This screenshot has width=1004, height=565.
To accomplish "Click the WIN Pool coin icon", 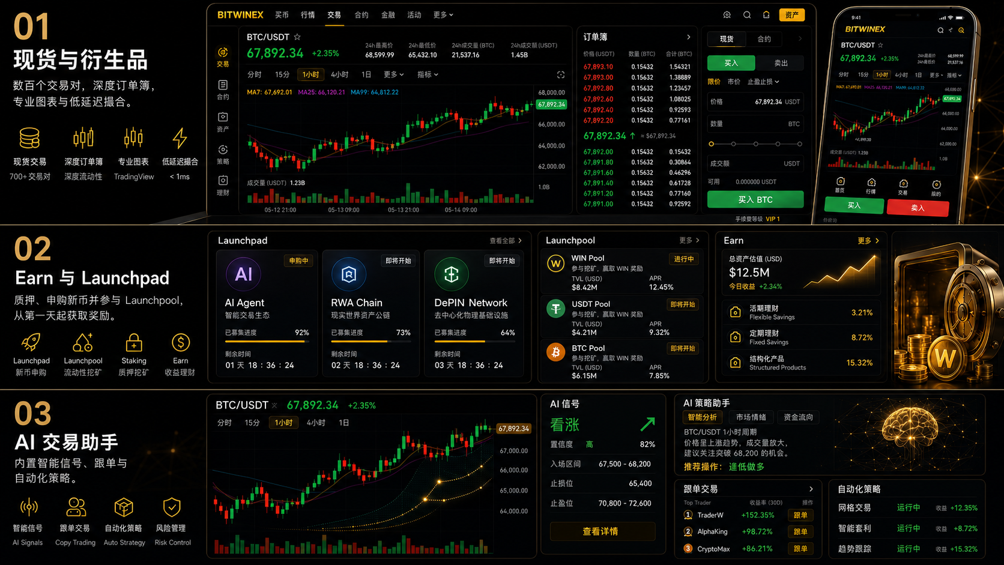I will point(555,263).
